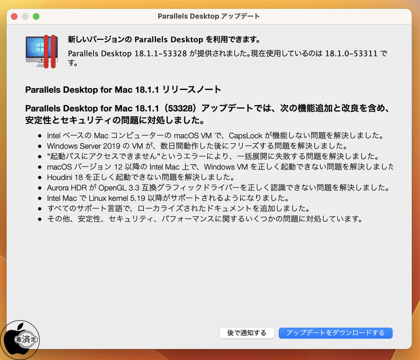The width and height of the screenshot is (420, 360).
Task: Click the Parallels Desktop app icon
Action: click(41, 51)
